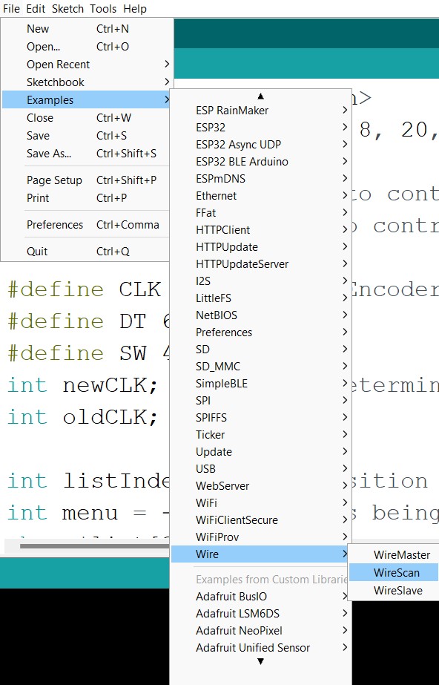Open ESPmDNS examples submenu

pos(260,179)
